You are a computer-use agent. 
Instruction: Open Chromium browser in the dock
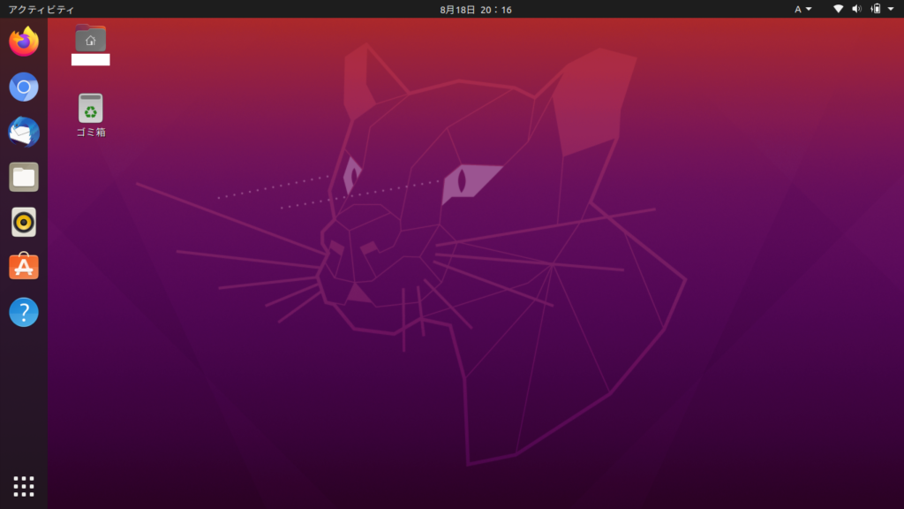[x=24, y=87]
